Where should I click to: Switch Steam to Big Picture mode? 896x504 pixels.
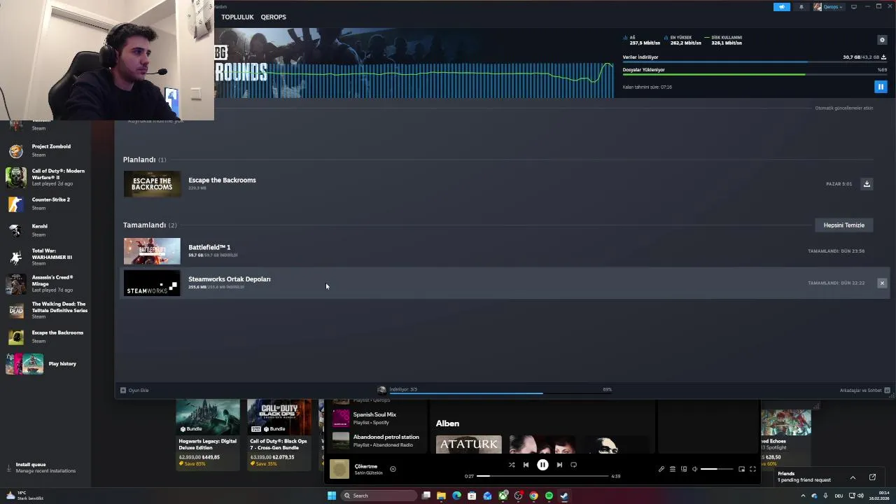point(853,7)
